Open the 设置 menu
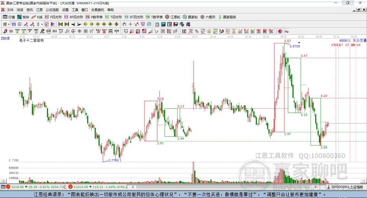This screenshot has height=198, width=367. (65, 10)
